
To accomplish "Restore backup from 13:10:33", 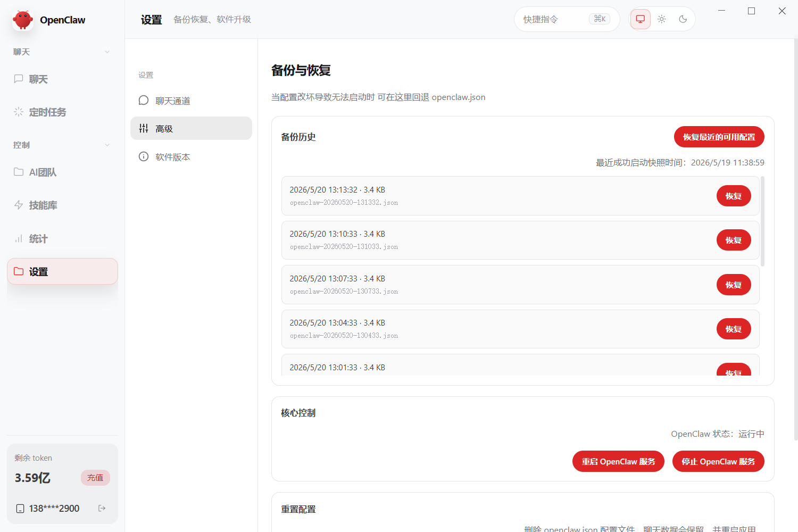I will [734, 240].
